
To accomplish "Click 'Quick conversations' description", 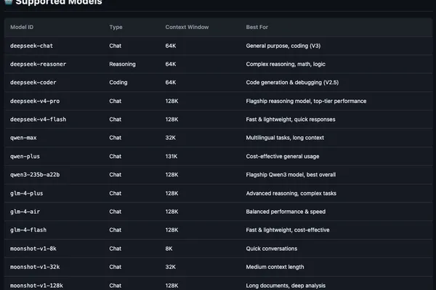I will click(271, 249).
